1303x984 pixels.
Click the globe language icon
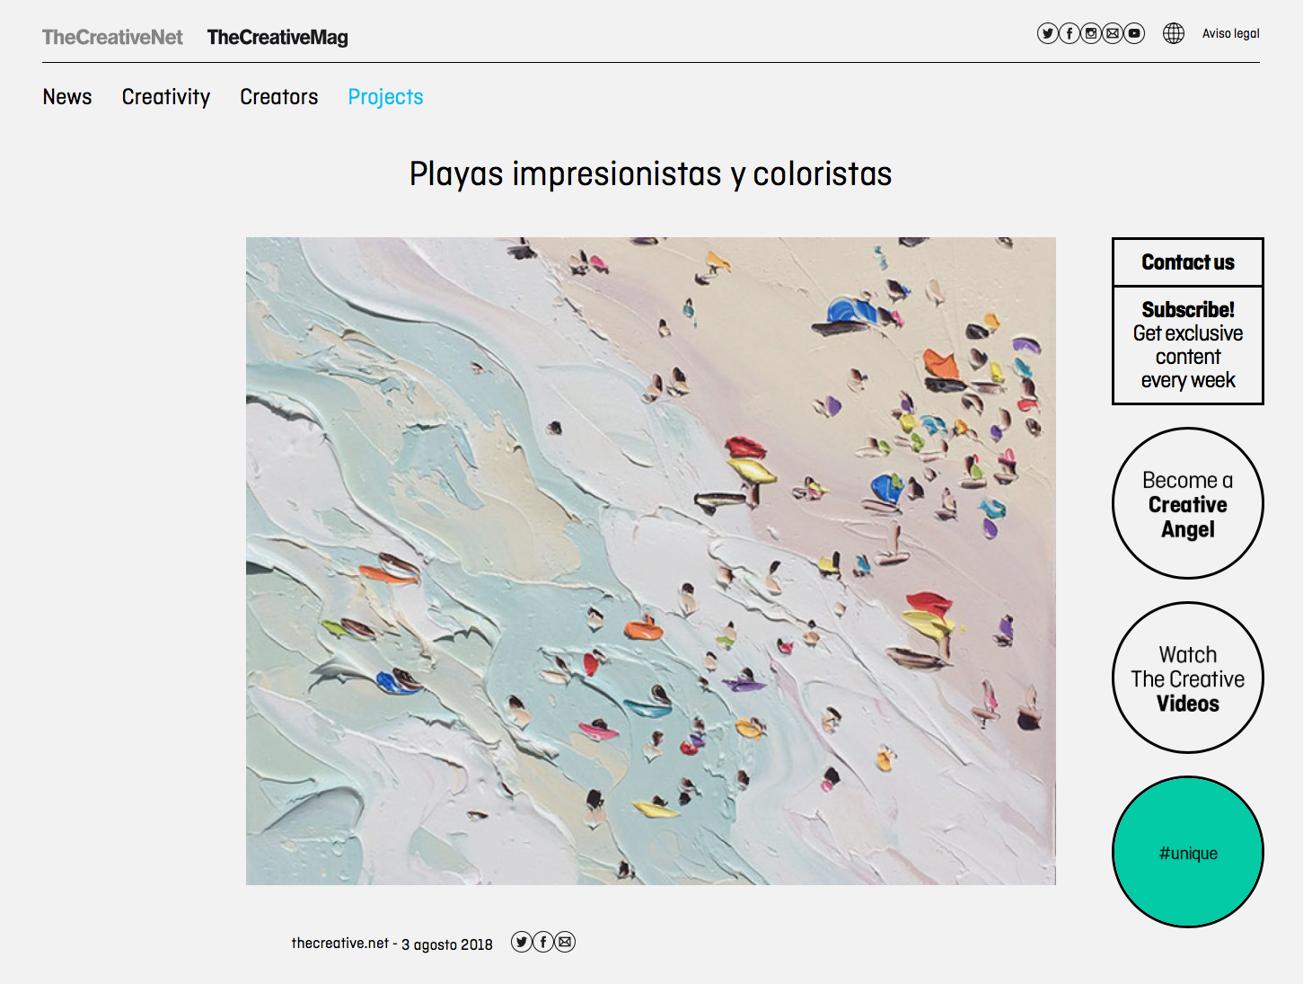coord(1173,33)
